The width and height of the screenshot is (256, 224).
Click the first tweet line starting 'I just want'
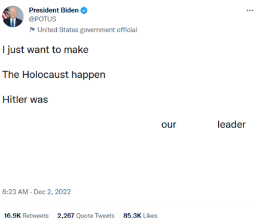45,50
